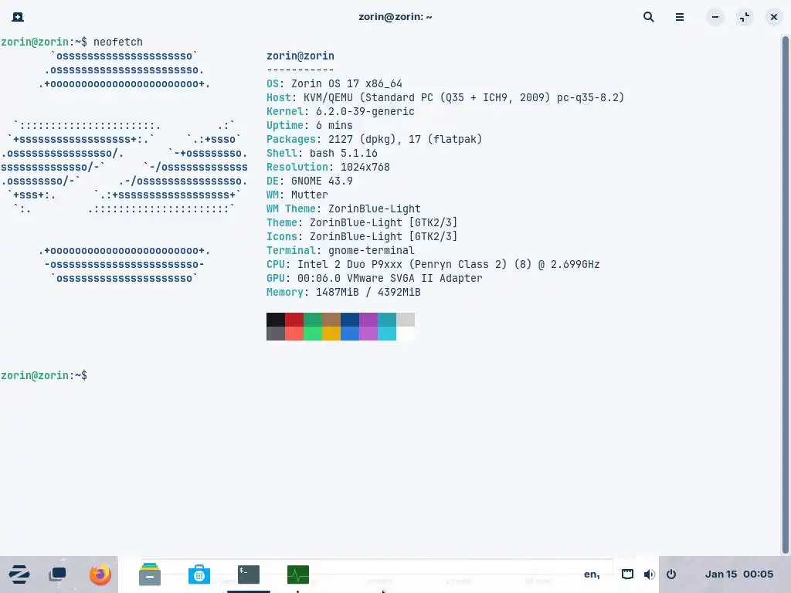Minimize the terminal window

pyautogui.click(x=715, y=17)
